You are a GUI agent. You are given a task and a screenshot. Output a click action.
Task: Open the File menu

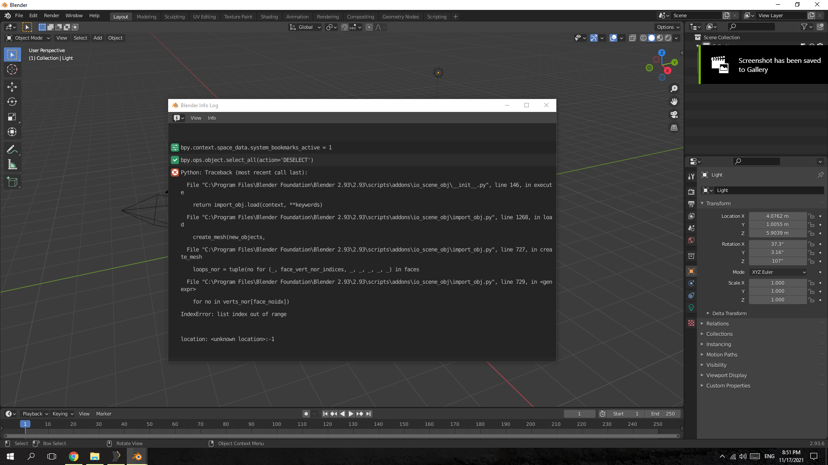[19, 15]
